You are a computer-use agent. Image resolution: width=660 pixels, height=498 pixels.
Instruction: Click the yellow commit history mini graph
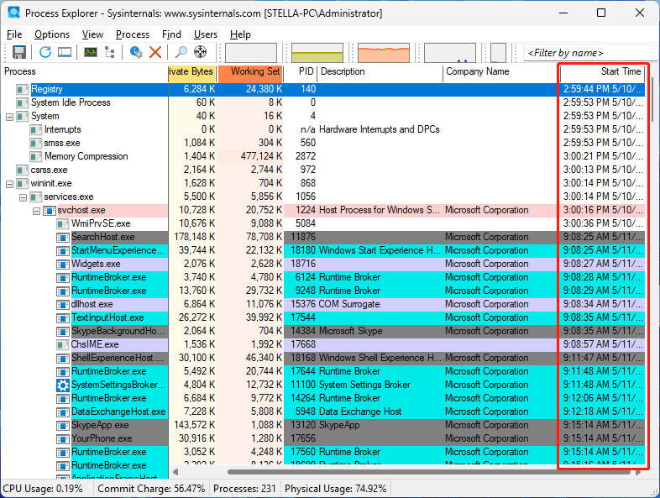click(x=317, y=53)
